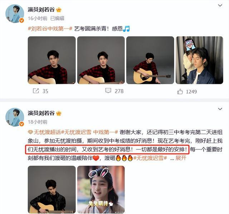Open 兔兔期待 bunny ears image
The height and width of the screenshot is (214, 229).
point(101,189)
